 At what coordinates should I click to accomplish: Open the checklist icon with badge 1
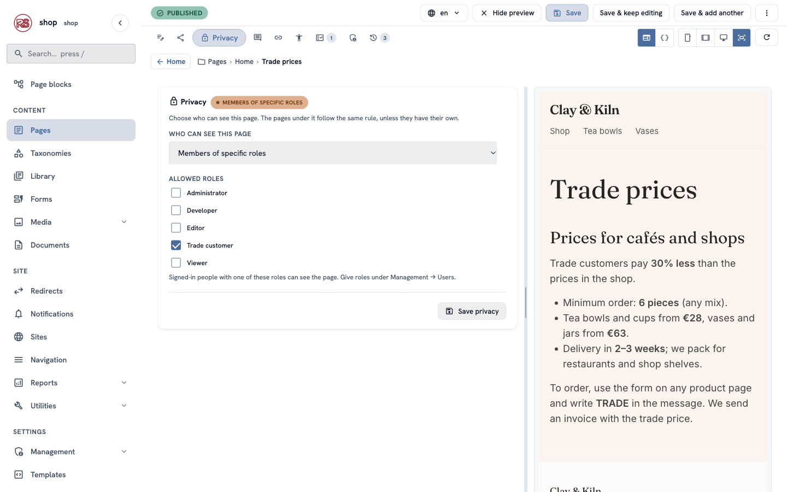coord(325,38)
